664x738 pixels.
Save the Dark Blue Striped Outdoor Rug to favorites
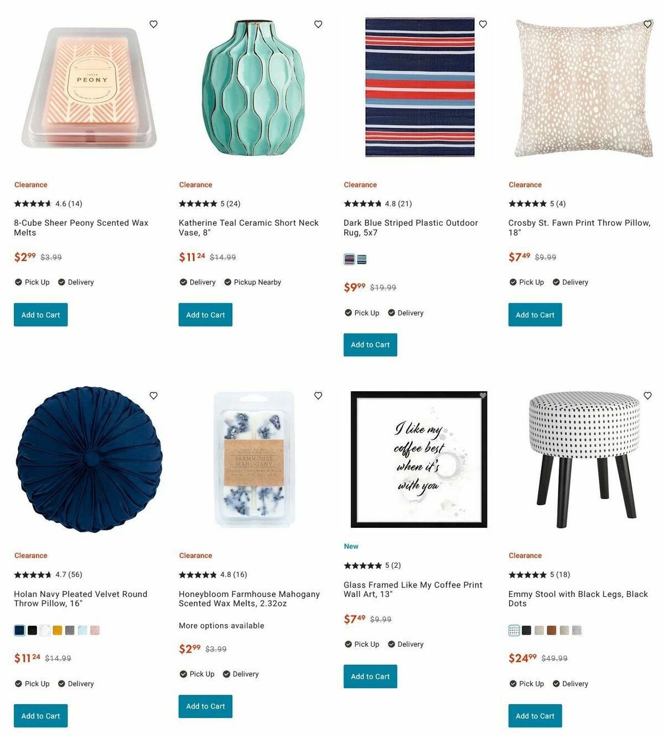tap(483, 24)
